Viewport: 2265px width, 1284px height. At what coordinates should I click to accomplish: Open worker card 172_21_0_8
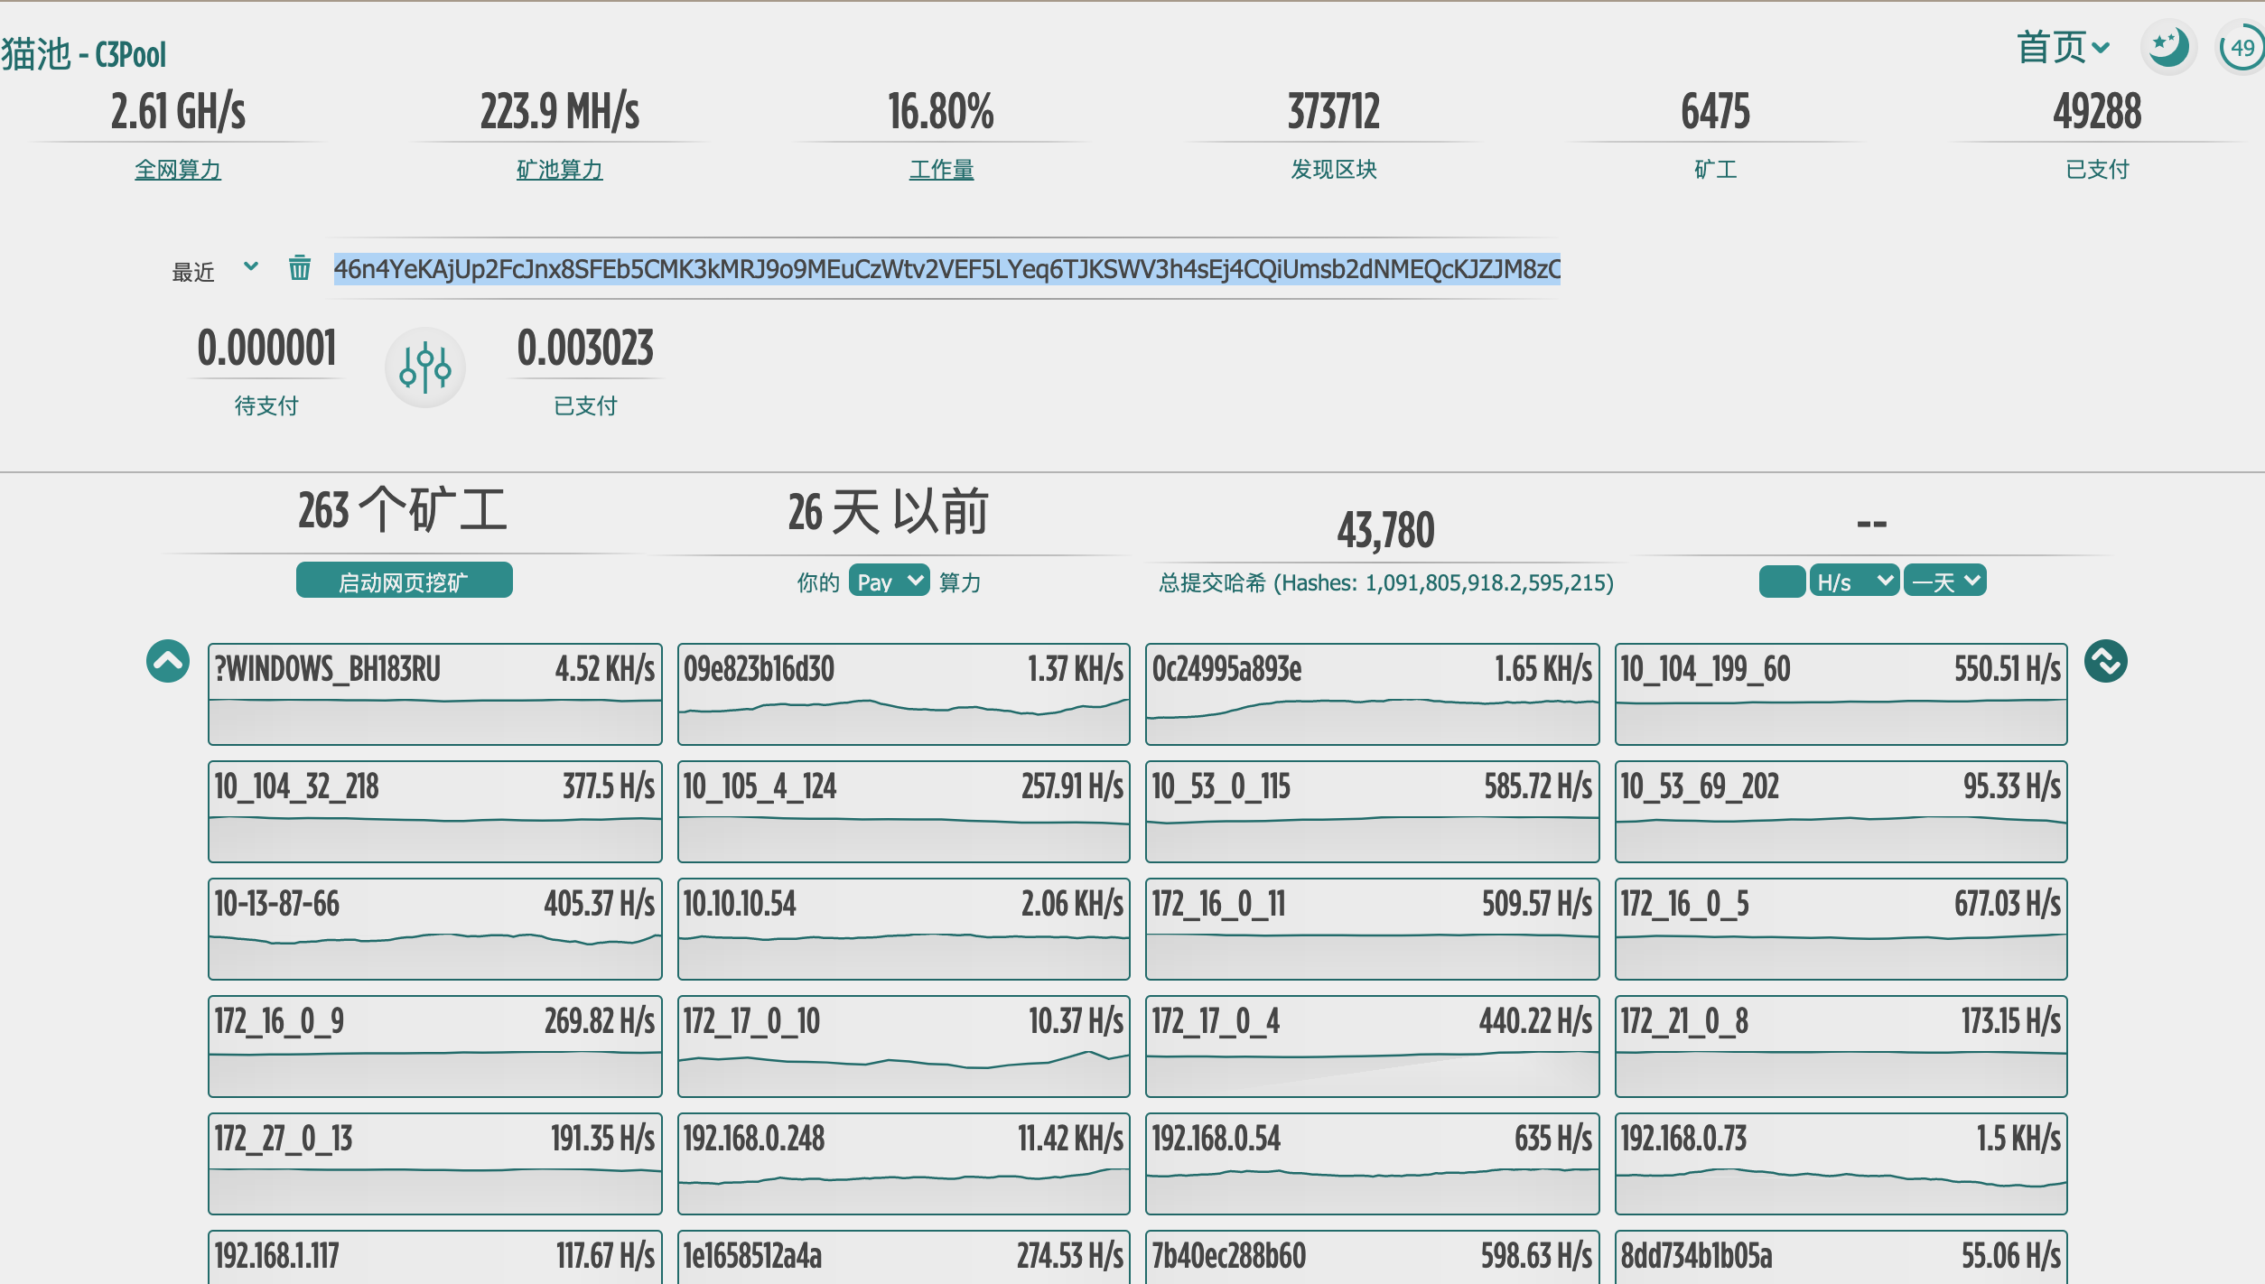coord(1841,1046)
